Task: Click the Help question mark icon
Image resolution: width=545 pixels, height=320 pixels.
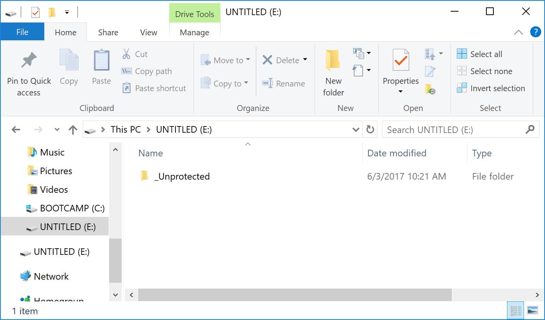Action: tap(535, 32)
